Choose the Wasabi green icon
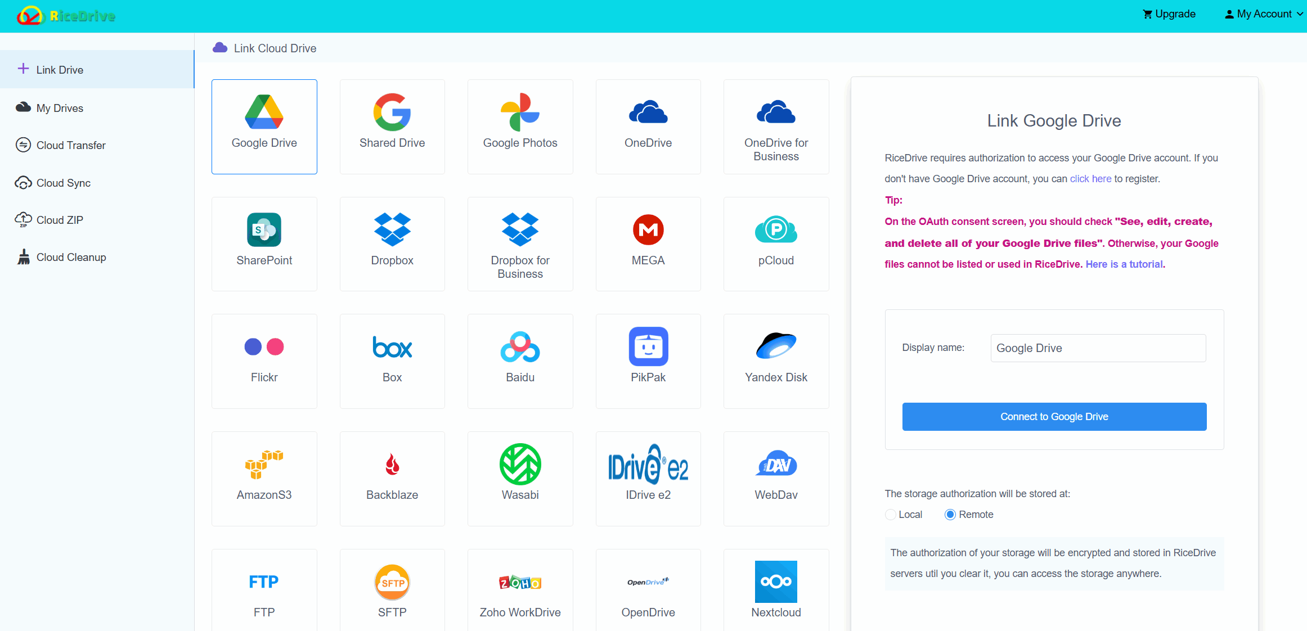 [520, 465]
